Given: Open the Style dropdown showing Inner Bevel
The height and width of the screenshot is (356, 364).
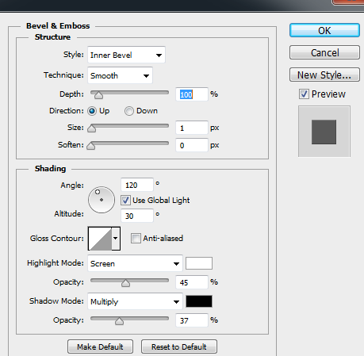Looking at the screenshot, I should point(127,55).
